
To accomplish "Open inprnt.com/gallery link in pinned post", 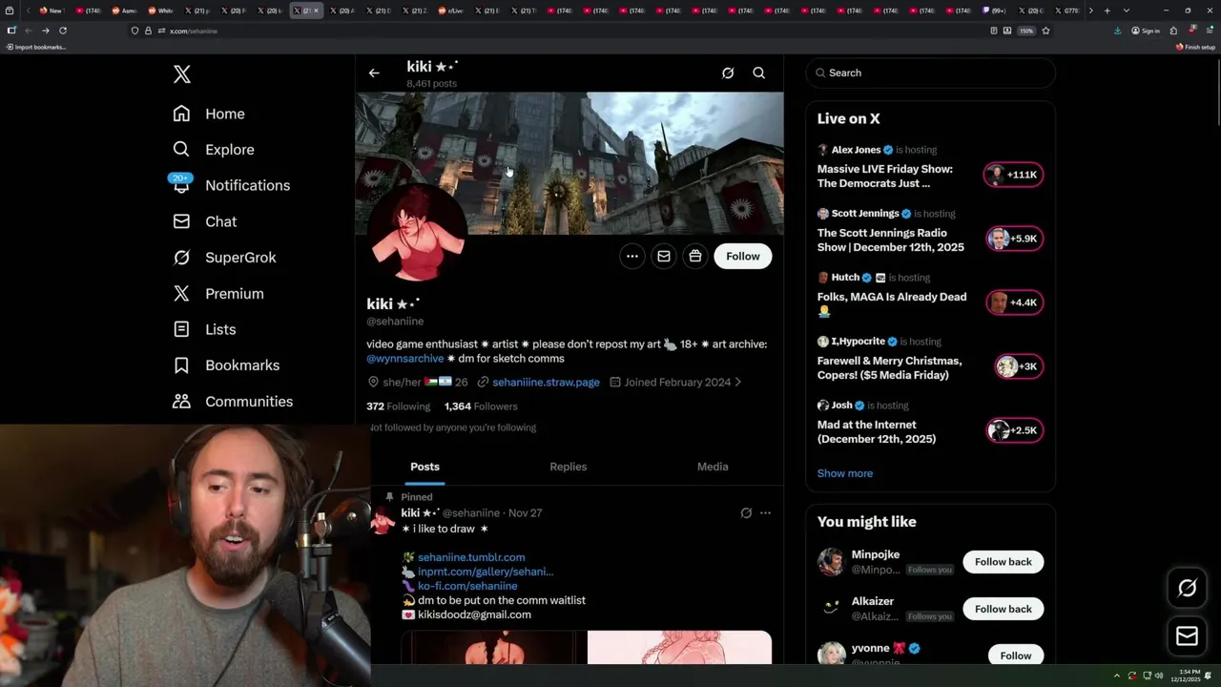I will [x=486, y=572].
